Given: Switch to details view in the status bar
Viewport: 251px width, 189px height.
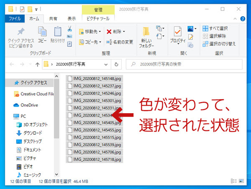Looking at the screenshot, I should pos(234,181).
